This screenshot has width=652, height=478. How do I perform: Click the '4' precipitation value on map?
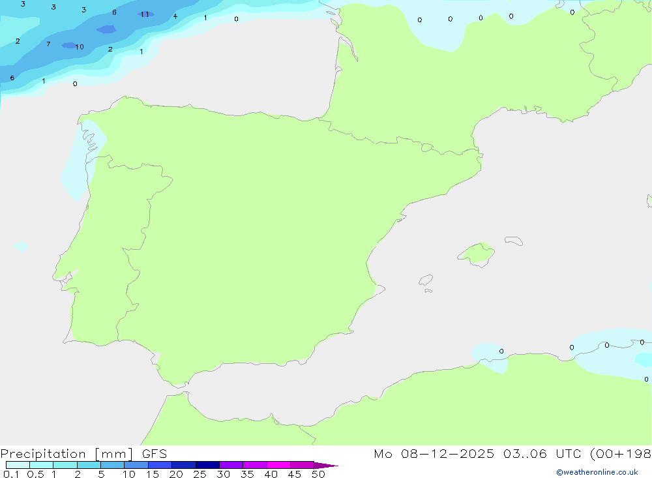tap(175, 17)
